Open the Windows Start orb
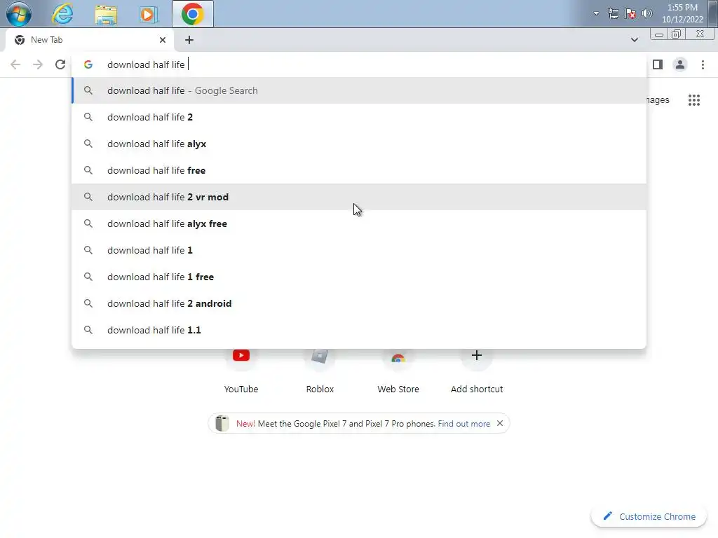The height and width of the screenshot is (538, 718). point(18,14)
